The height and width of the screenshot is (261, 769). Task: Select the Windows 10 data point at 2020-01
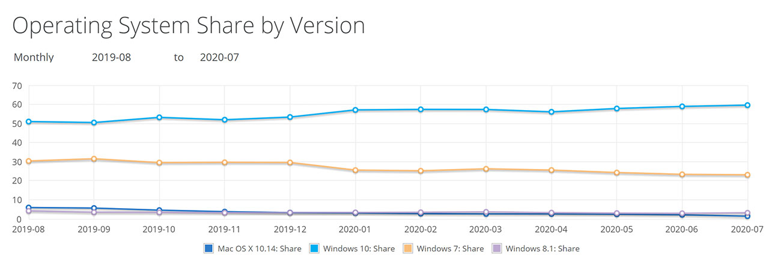click(355, 110)
